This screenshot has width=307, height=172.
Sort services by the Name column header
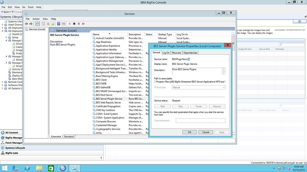(96, 34)
